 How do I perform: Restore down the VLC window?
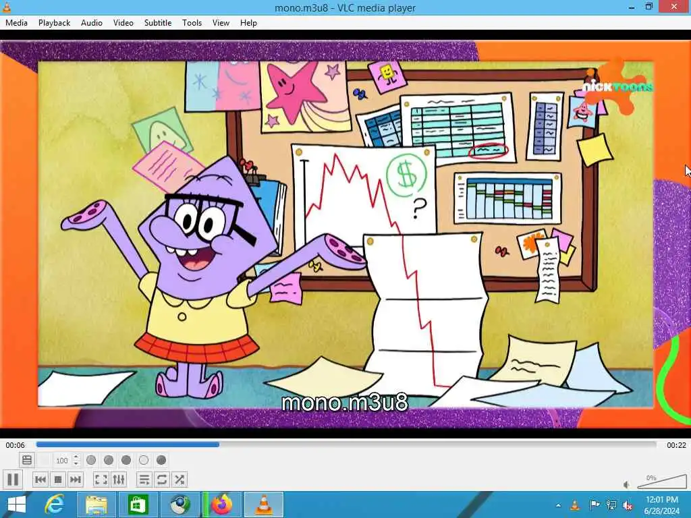(x=649, y=7)
